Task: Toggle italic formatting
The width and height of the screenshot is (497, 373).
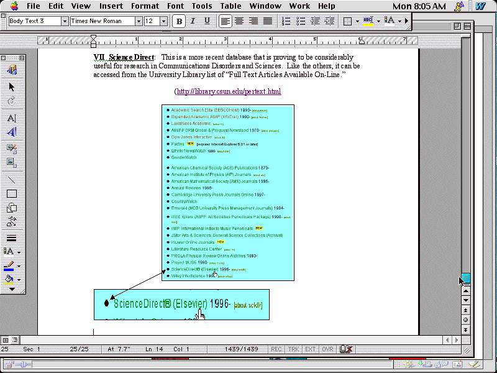Action: click(x=193, y=21)
